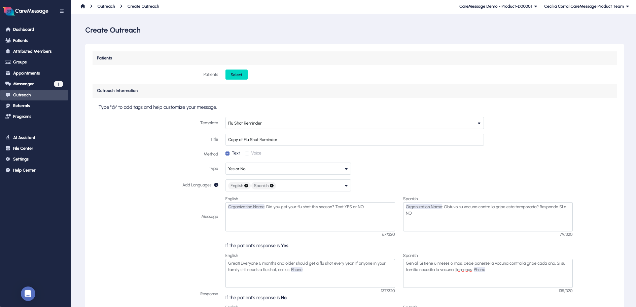The width and height of the screenshot is (636, 307).
Task: Click into the Title input field
Action: coord(354,140)
